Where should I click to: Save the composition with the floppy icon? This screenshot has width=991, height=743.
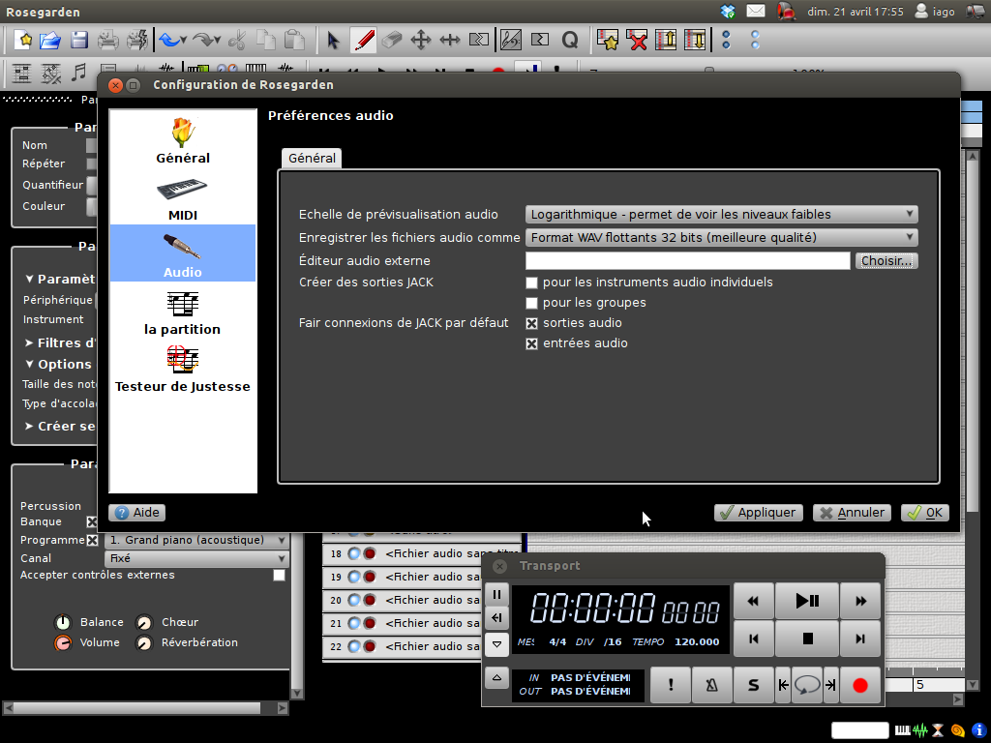tap(79, 41)
